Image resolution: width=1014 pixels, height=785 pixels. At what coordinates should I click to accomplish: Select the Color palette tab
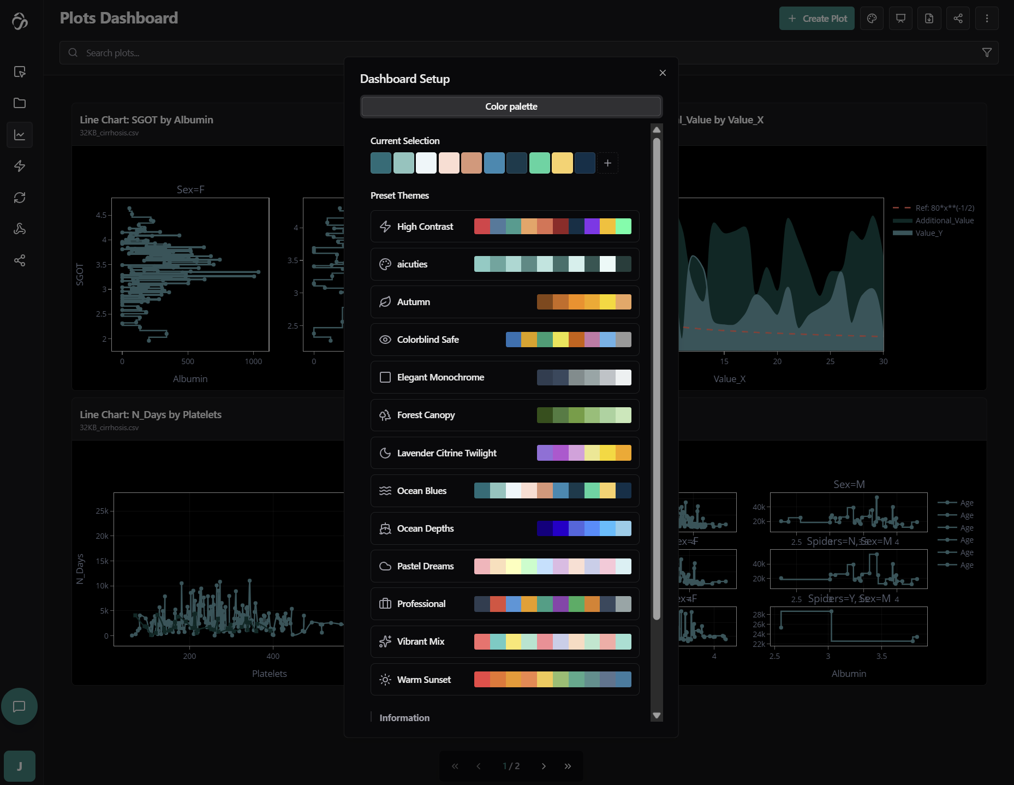[511, 106]
